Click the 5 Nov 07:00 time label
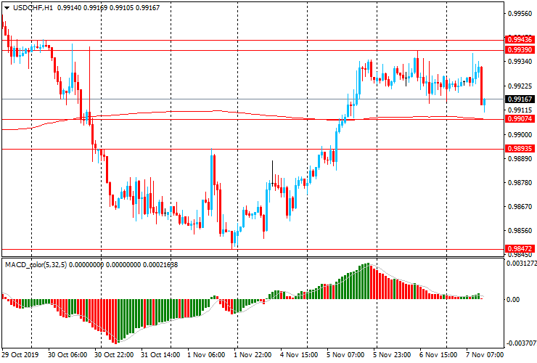Screen dimensions: 537x363 click(x=345, y=356)
